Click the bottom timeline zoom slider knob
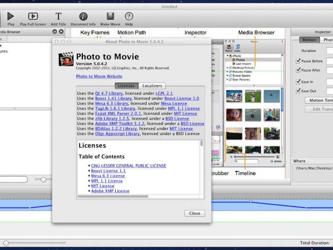 [x=6, y=243]
